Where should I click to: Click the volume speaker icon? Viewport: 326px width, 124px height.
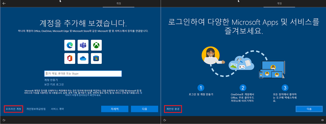(322, 120)
